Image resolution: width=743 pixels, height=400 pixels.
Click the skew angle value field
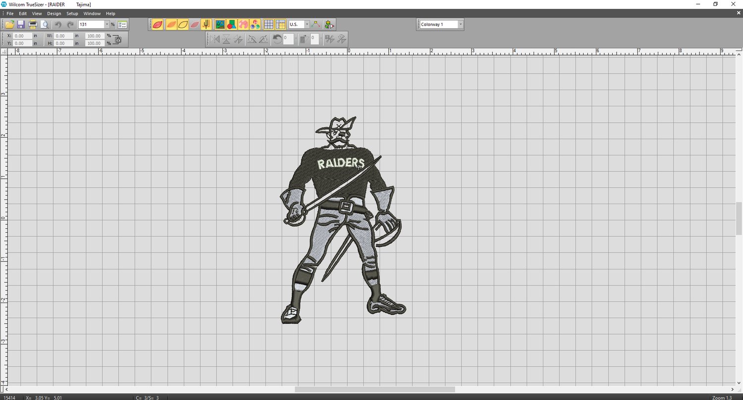click(315, 38)
